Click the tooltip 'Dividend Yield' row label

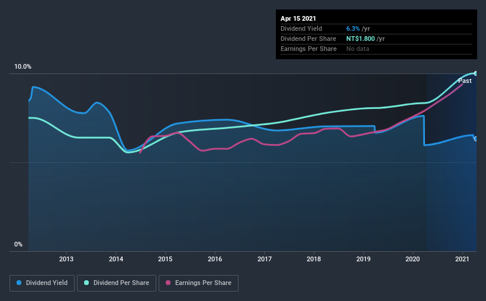[301, 29]
